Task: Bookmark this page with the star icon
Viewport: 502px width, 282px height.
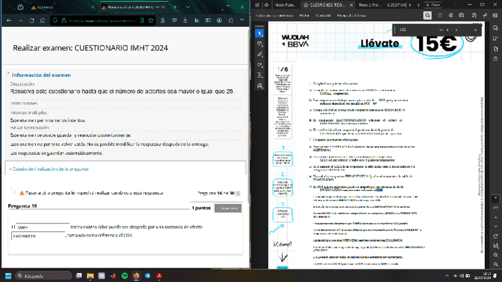Action: [152, 20]
